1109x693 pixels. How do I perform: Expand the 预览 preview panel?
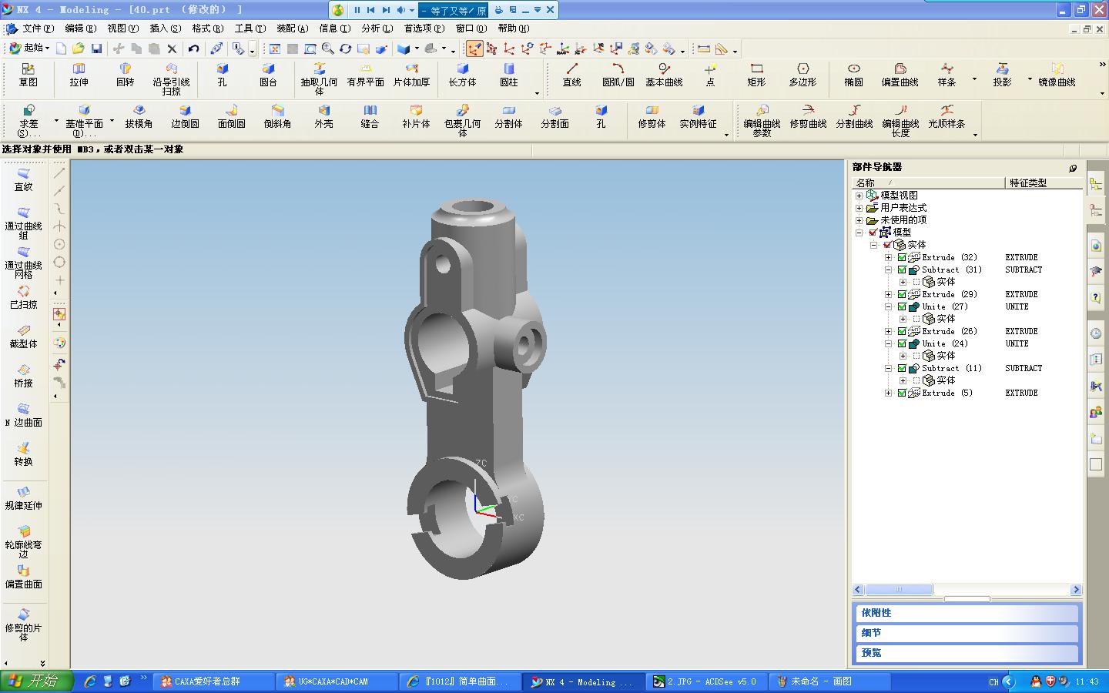click(x=967, y=652)
